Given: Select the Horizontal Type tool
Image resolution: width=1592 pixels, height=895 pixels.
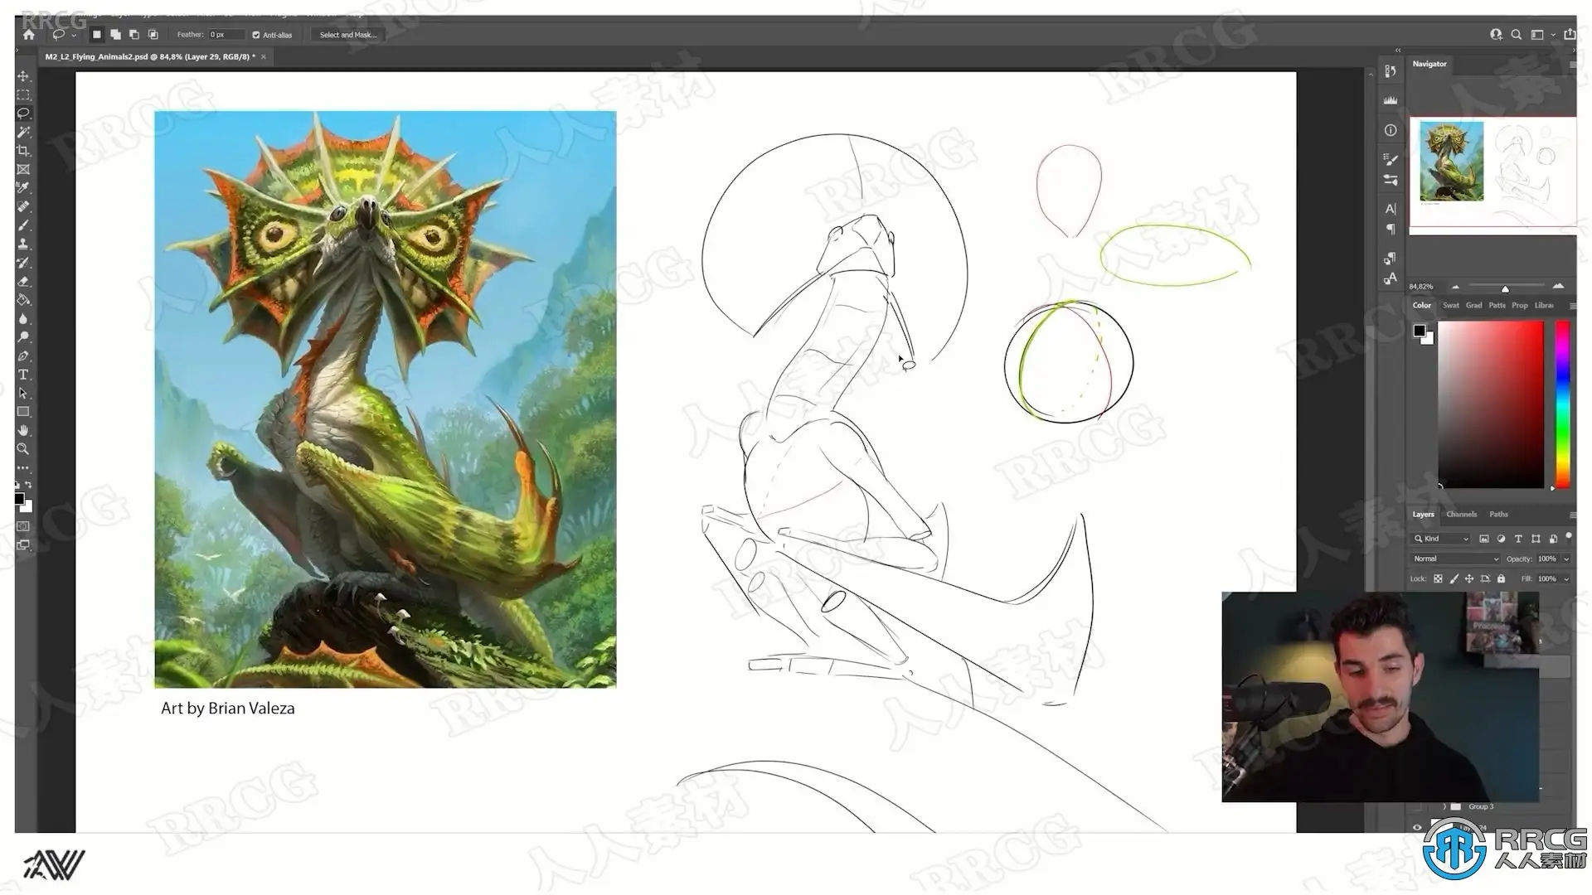Looking at the screenshot, I should [x=23, y=375].
